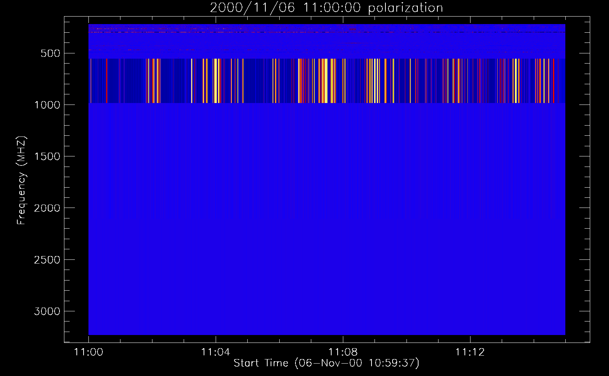
Task: Click the 11:08 time tick label
Action: click(343, 352)
